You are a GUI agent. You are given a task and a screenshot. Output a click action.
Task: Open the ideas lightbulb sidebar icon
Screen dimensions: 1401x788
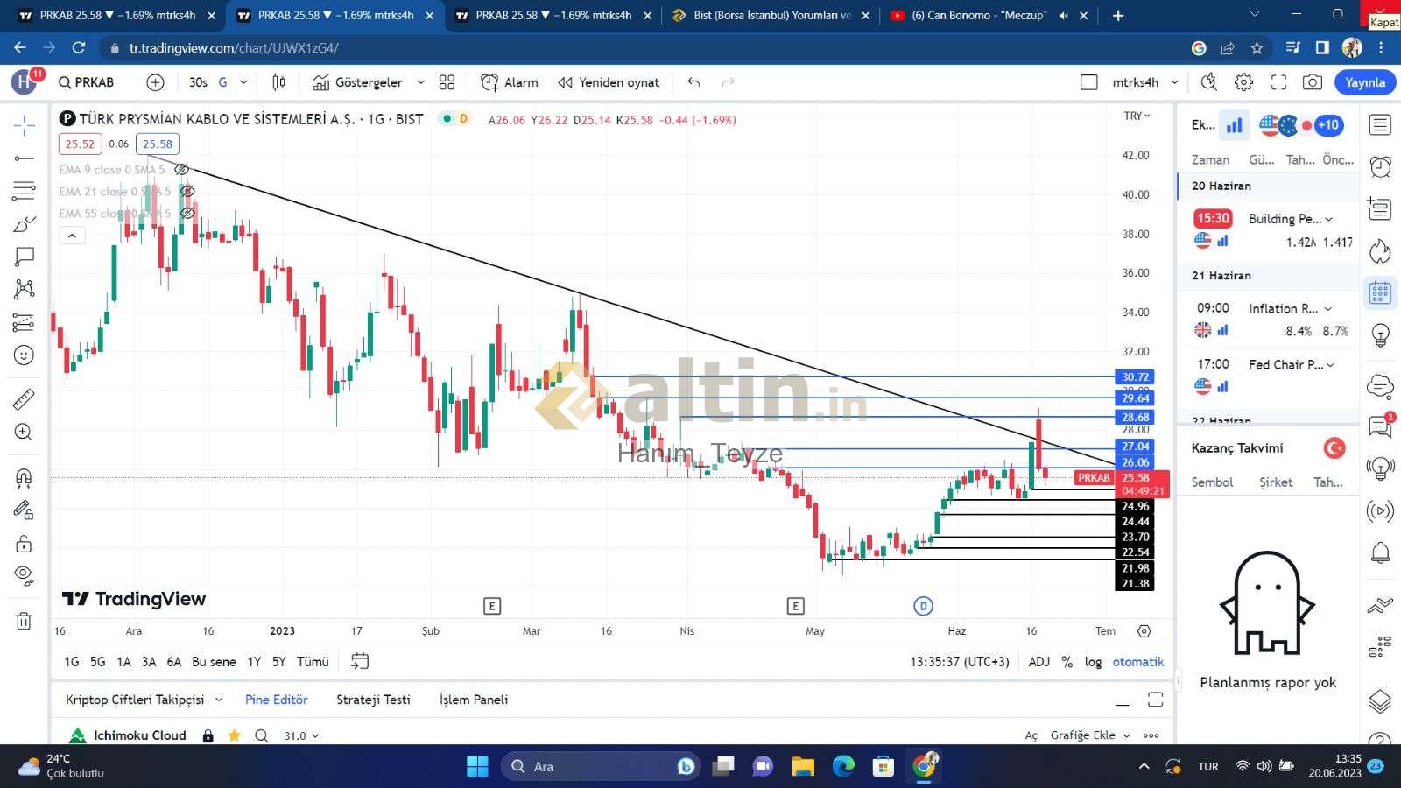[x=1380, y=334]
